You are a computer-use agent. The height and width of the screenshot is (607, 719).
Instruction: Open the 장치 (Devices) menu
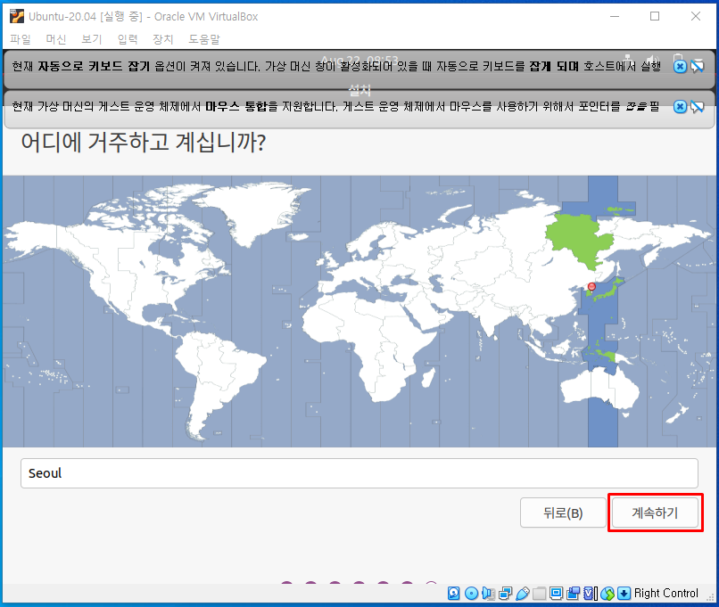(x=162, y=39)
